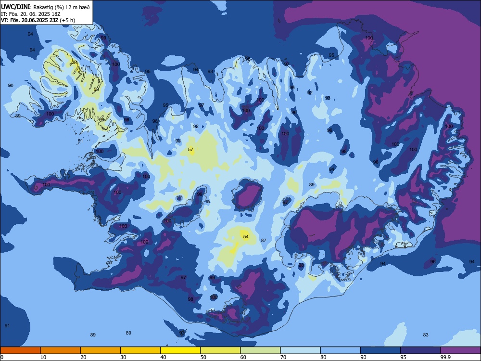Image resolution: width=481 pixels, height=361 pixels.
Task: Click the '87' humidity value on the map
Action: click(x=264, y=240)
